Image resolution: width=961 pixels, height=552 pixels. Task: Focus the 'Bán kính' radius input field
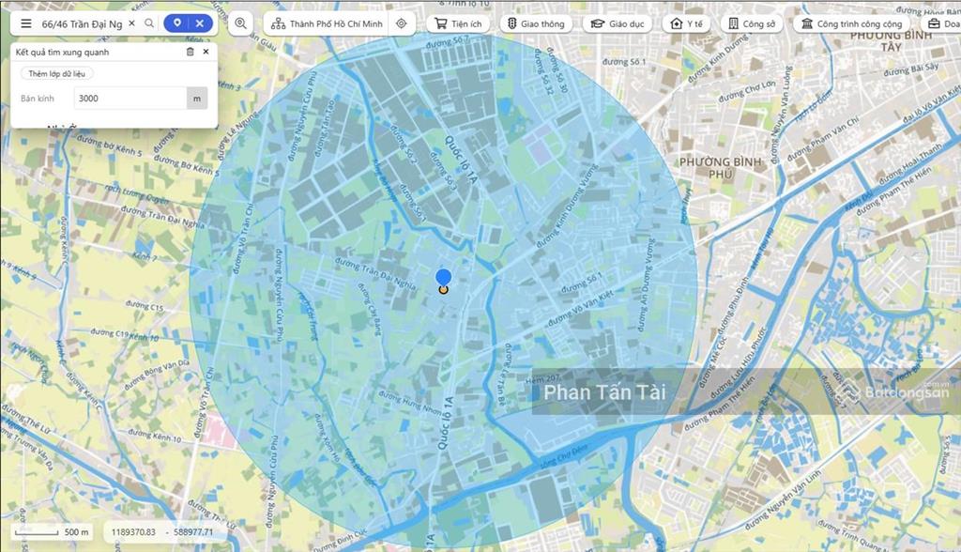pyautogui.click(x=130, y=99)
